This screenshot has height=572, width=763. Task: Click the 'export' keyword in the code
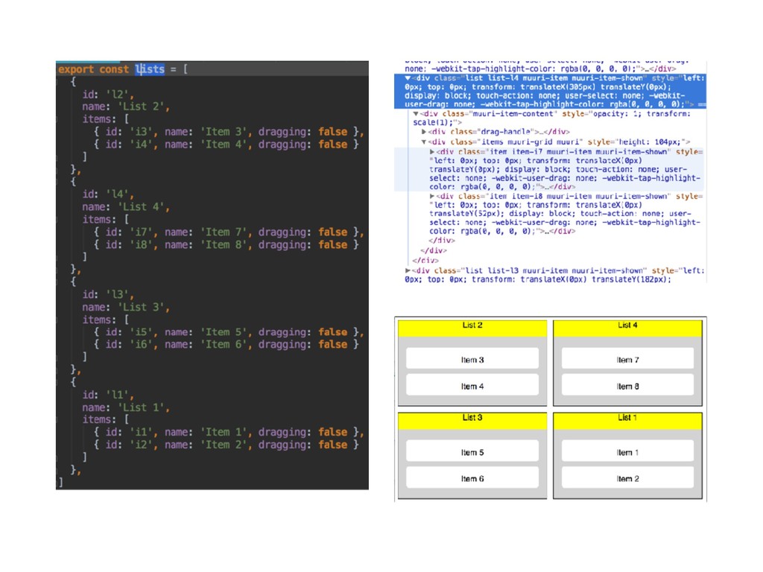coord(75,69)
